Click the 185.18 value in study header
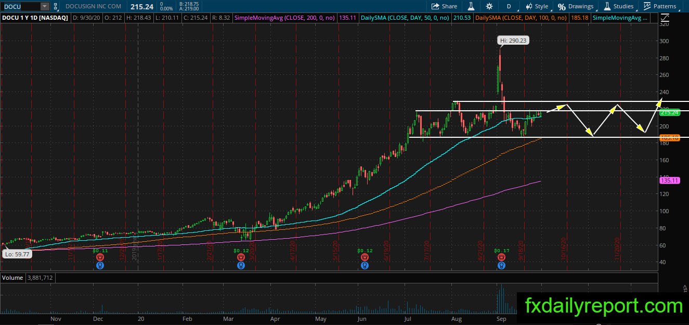The height and width of the screenshot is (325, 689). click(x=579, y=18)
